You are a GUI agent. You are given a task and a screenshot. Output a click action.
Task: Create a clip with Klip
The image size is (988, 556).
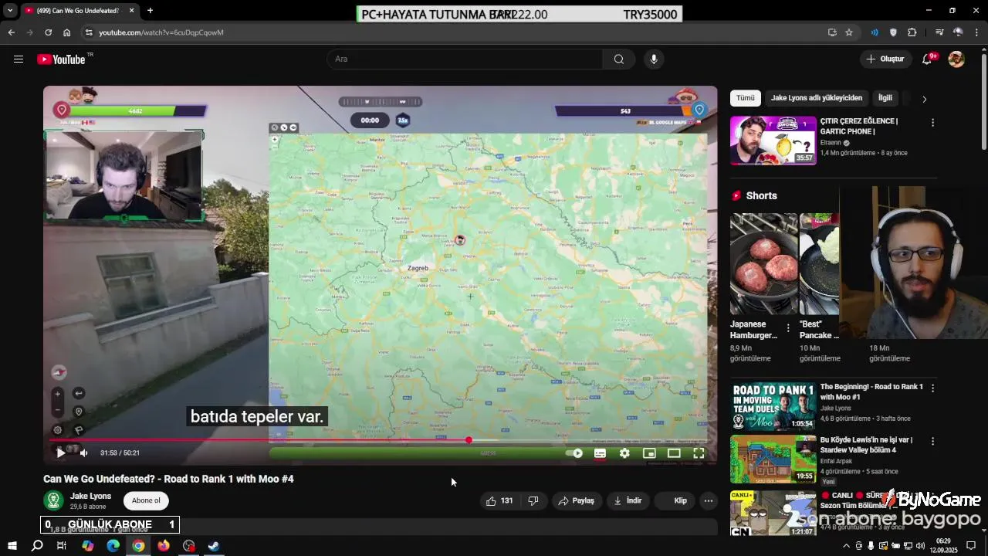coord(674,500)
